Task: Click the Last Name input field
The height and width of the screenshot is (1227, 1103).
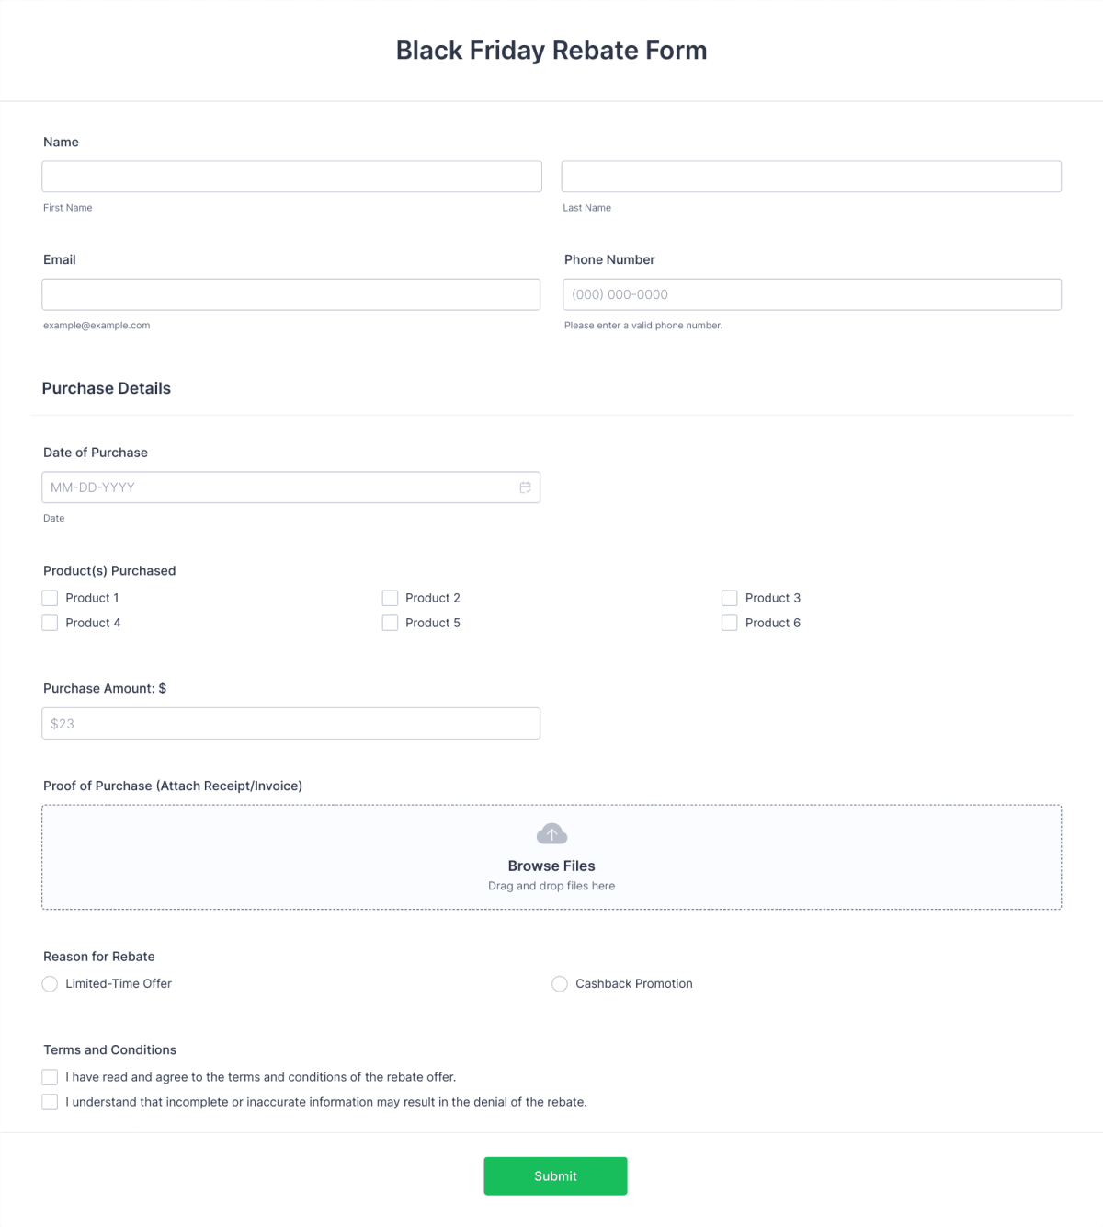Action: (812, 176)
